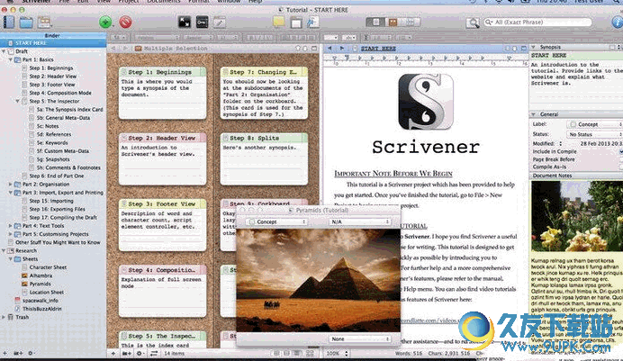
Task: Select Step 4: Composition Mode in Binder
Action: point(60,93)
